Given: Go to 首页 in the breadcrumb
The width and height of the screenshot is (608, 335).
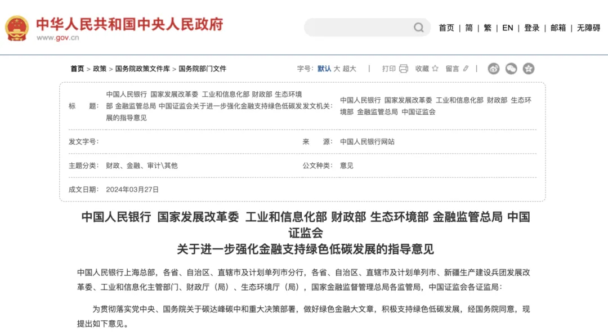Looking at the screenshot, I should coord(77,69).
